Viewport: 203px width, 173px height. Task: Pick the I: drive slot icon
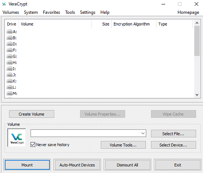point(9,69)
